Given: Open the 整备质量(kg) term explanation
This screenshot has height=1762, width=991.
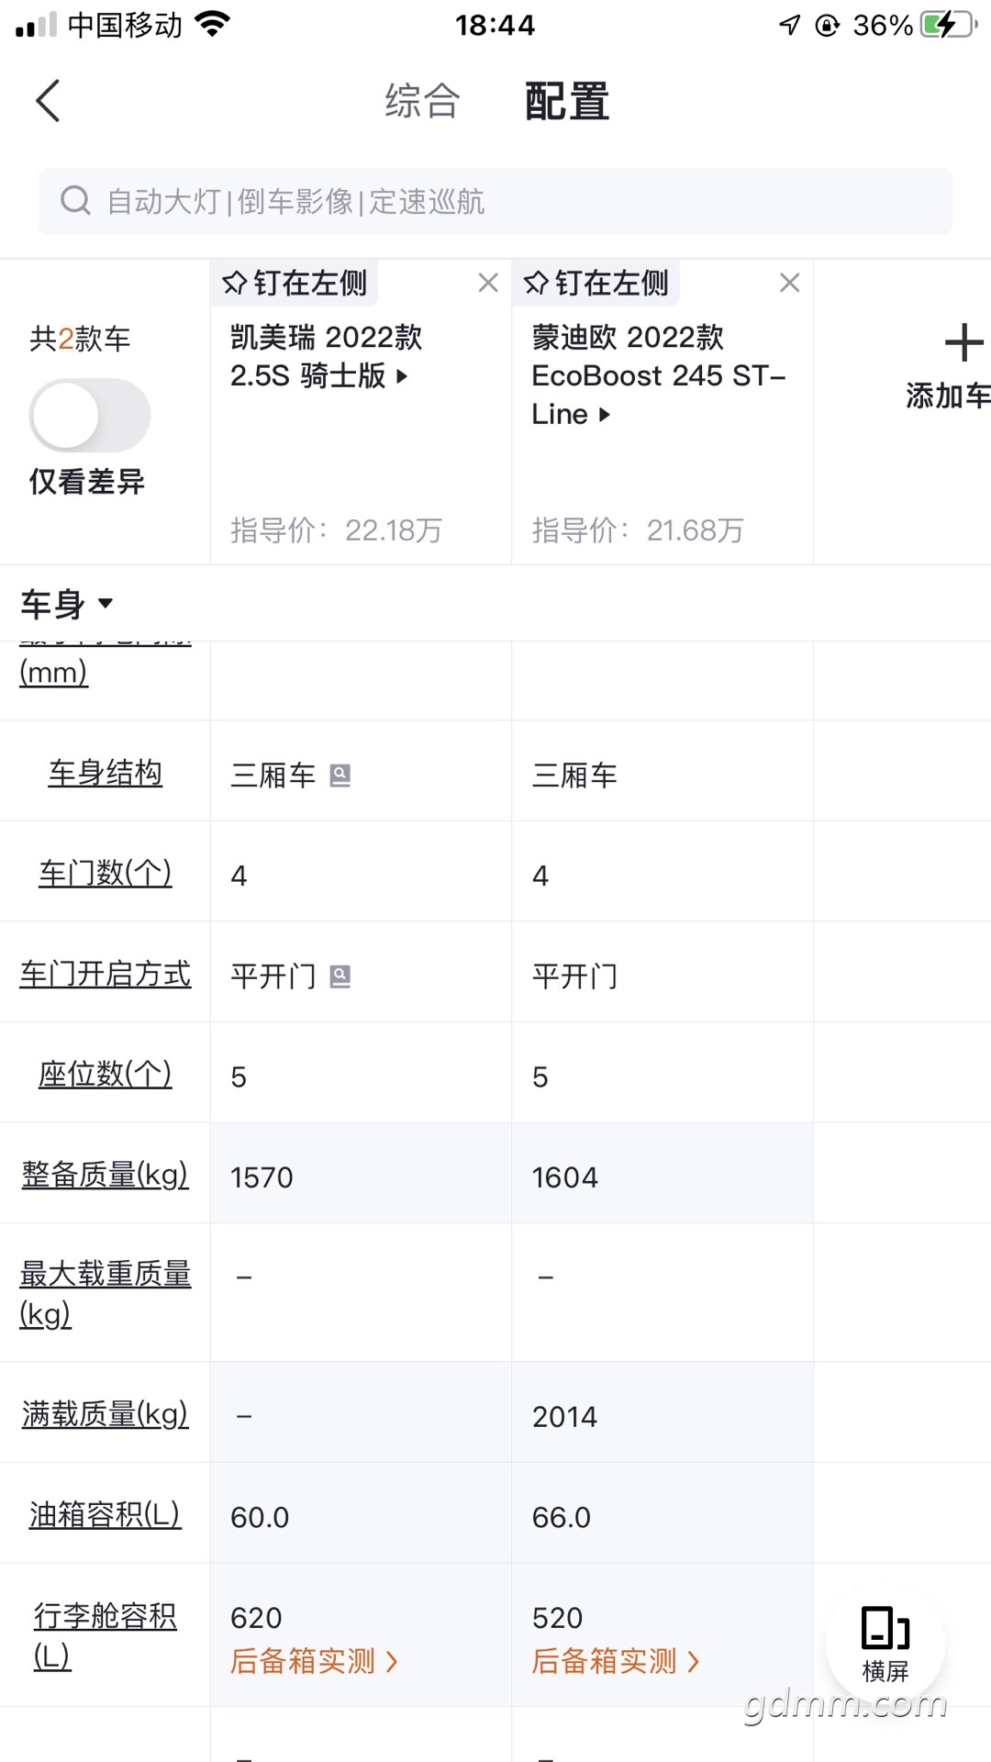Looking at the screenshot, I should 105,1174.
